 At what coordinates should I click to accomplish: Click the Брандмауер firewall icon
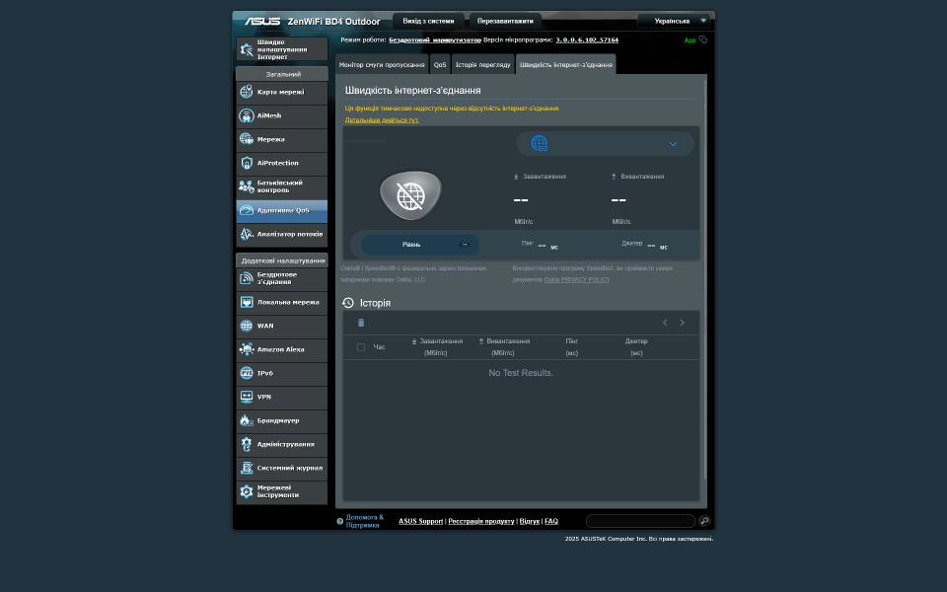point(247,420)
